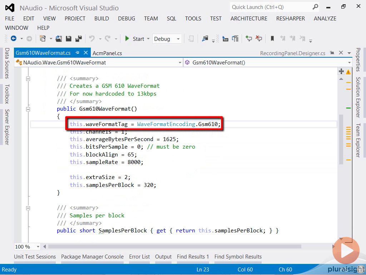
Task: Open the Output panel tab
Action: pyautogui.click(x=163, y=257)
